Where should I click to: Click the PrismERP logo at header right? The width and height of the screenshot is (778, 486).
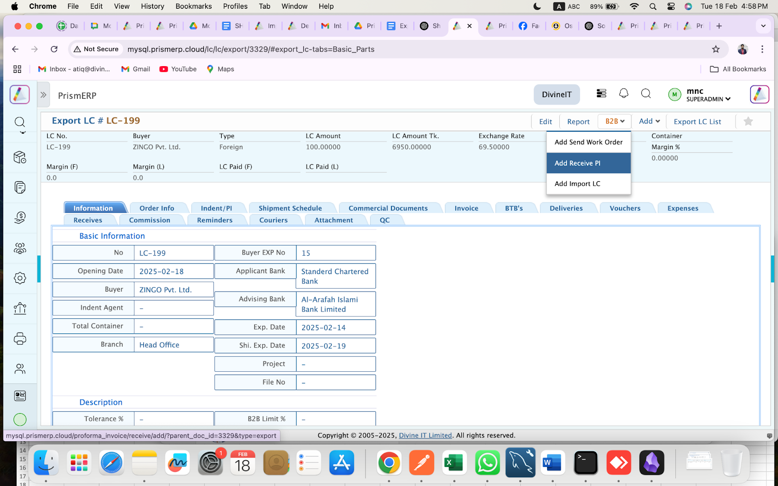click(759, 94)
